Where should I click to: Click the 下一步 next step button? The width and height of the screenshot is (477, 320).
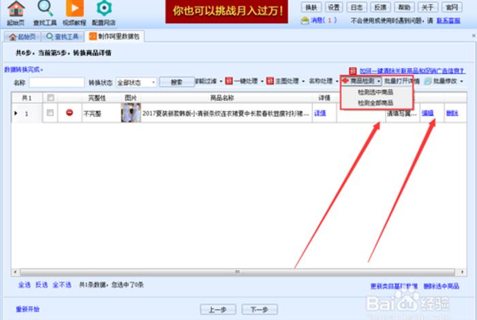260,310
